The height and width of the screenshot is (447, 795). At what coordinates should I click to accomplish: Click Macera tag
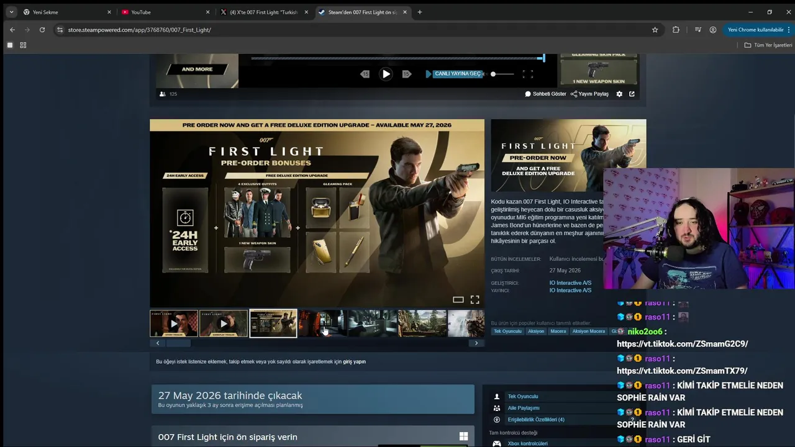point(558,332)
